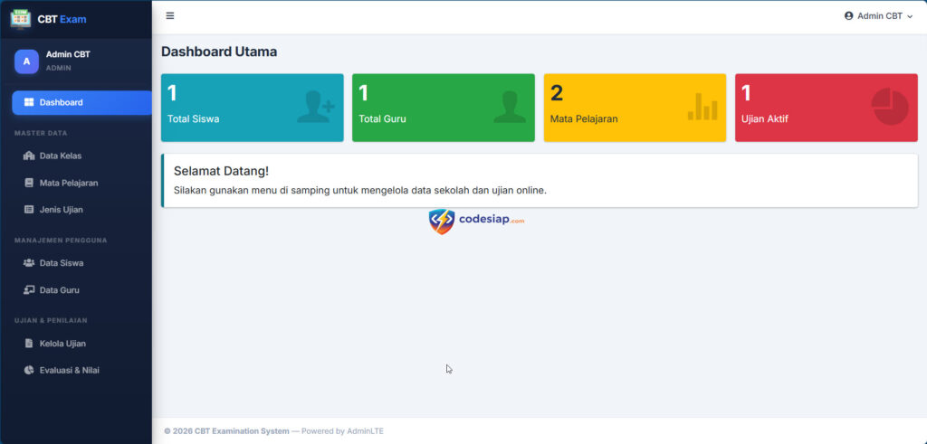Image resolution: width=927 pixels, height=444 pixels.
Task: Open the Admin CBT user dropdown
Action: [x=878, y=15]
